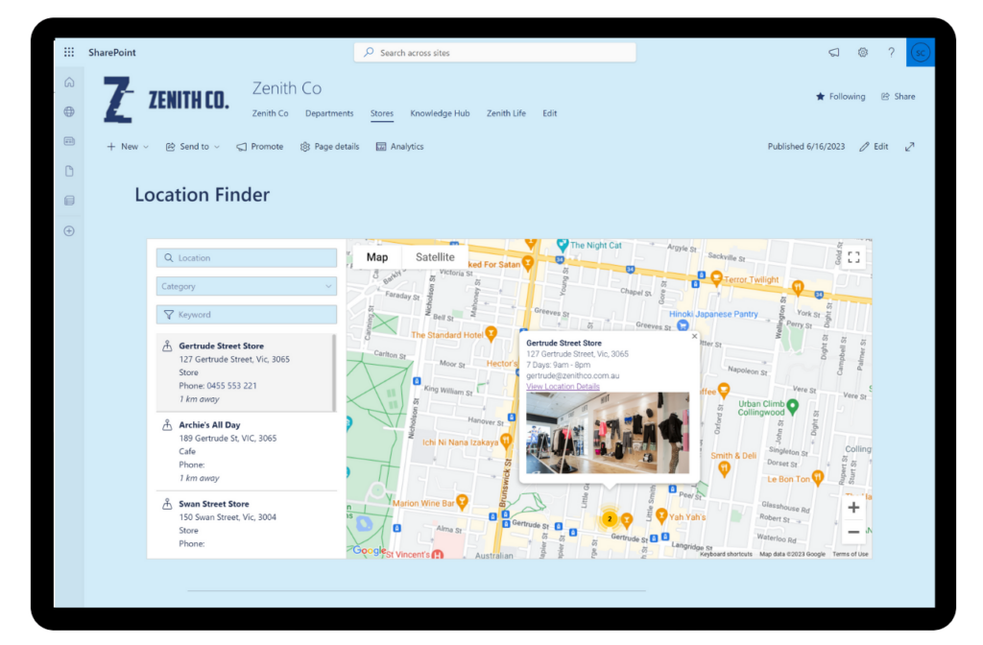
Task: Open the New dropdown menu
Action: pyautogui.click(x=128, y=147)
